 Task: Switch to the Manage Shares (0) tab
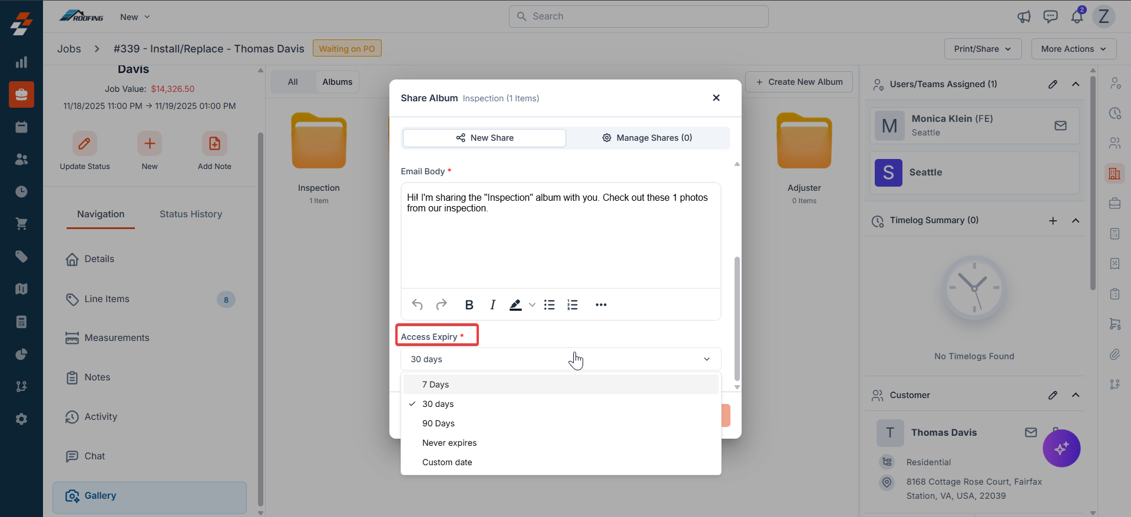647,138
